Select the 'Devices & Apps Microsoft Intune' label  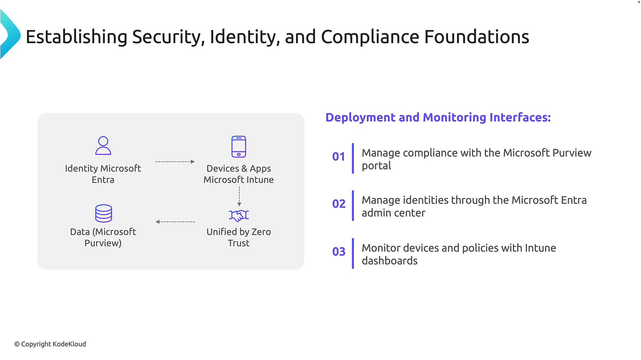coord(239,174)
